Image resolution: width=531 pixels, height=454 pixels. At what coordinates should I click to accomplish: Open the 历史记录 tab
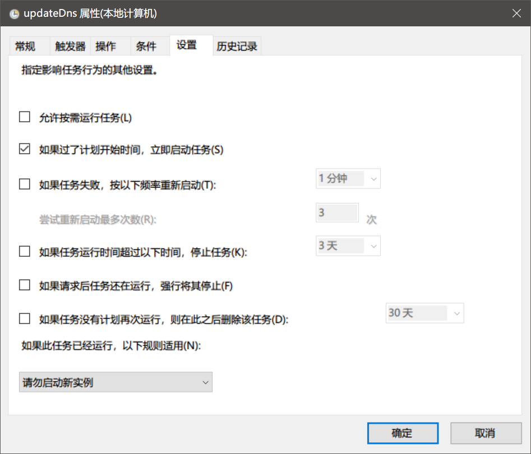coord(236,46)
